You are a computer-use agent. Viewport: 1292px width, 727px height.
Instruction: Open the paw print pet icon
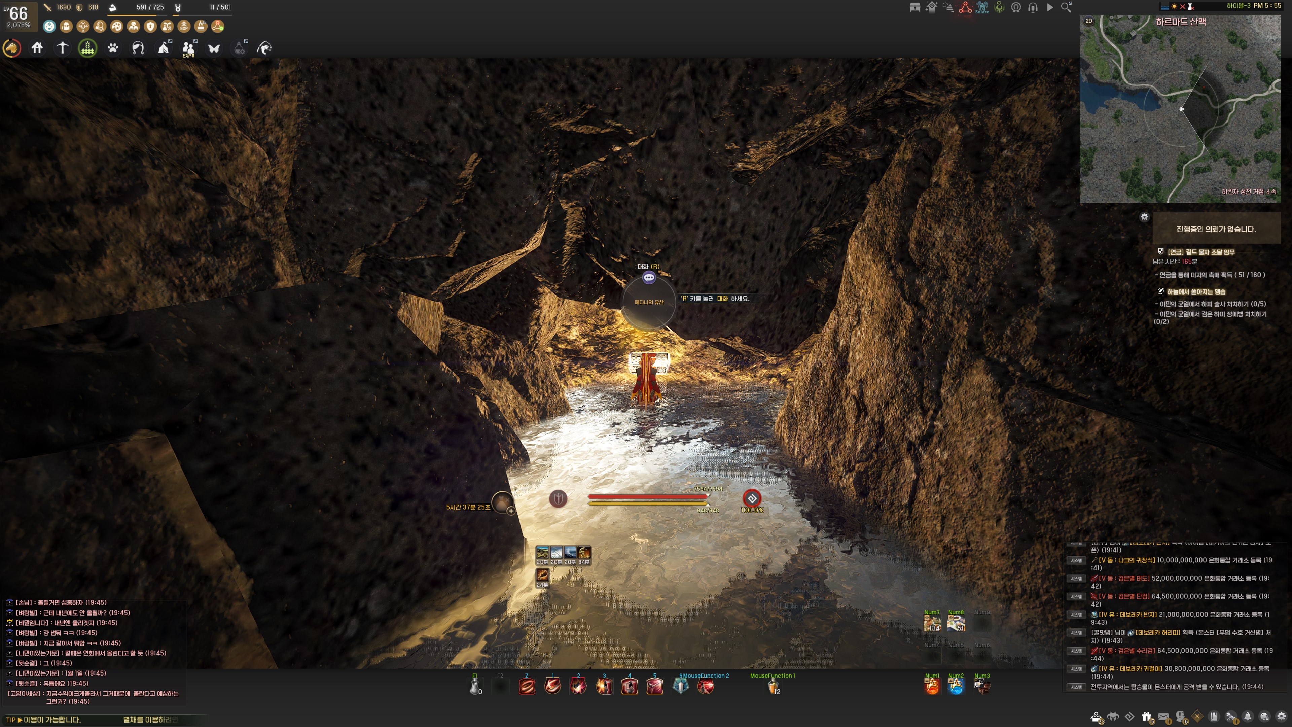[x=113, y=48]
